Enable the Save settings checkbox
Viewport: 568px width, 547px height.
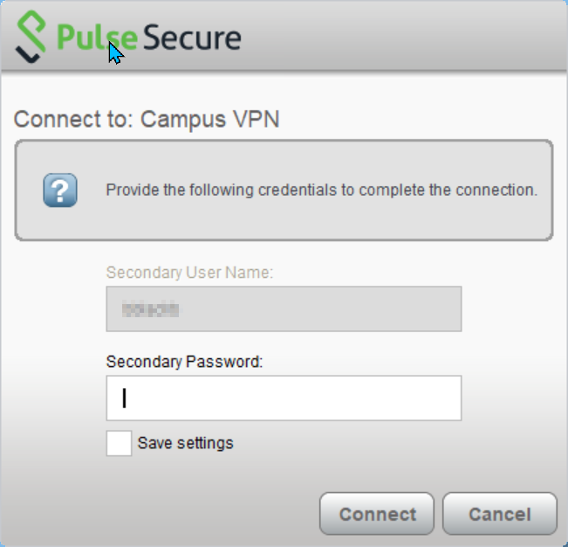point(120,443)
